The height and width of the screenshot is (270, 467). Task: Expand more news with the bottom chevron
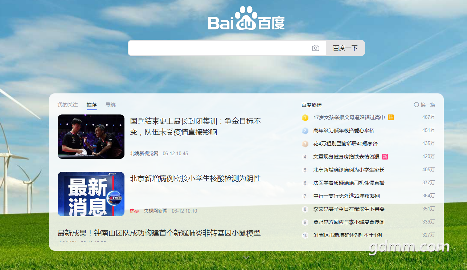click(x=246, y=258)
